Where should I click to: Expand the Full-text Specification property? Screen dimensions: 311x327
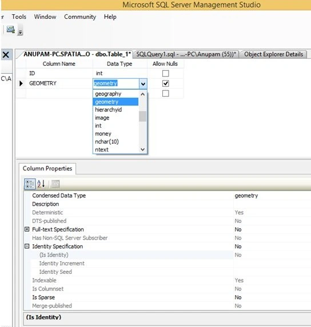tap(27, 229)
